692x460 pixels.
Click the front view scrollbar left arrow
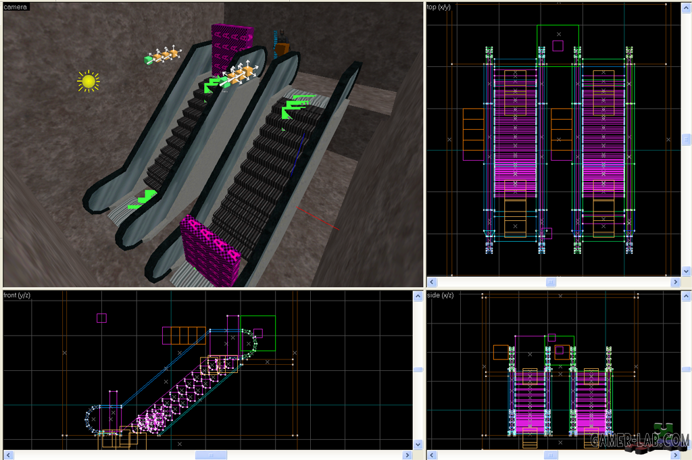[x=8, y=455]
